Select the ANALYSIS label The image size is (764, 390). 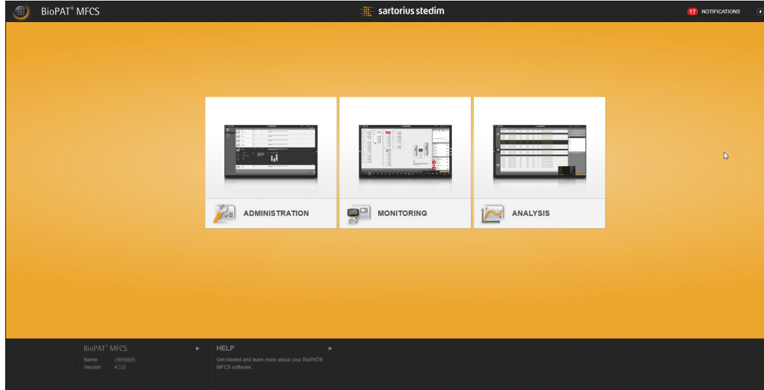pos(531,213)
